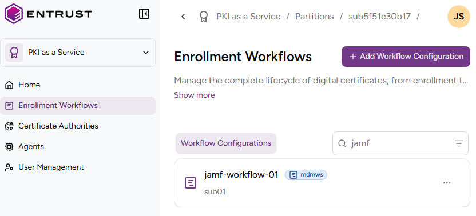Click the PKI as a Service selector icon
476x216 pixels.
[14, 53]
